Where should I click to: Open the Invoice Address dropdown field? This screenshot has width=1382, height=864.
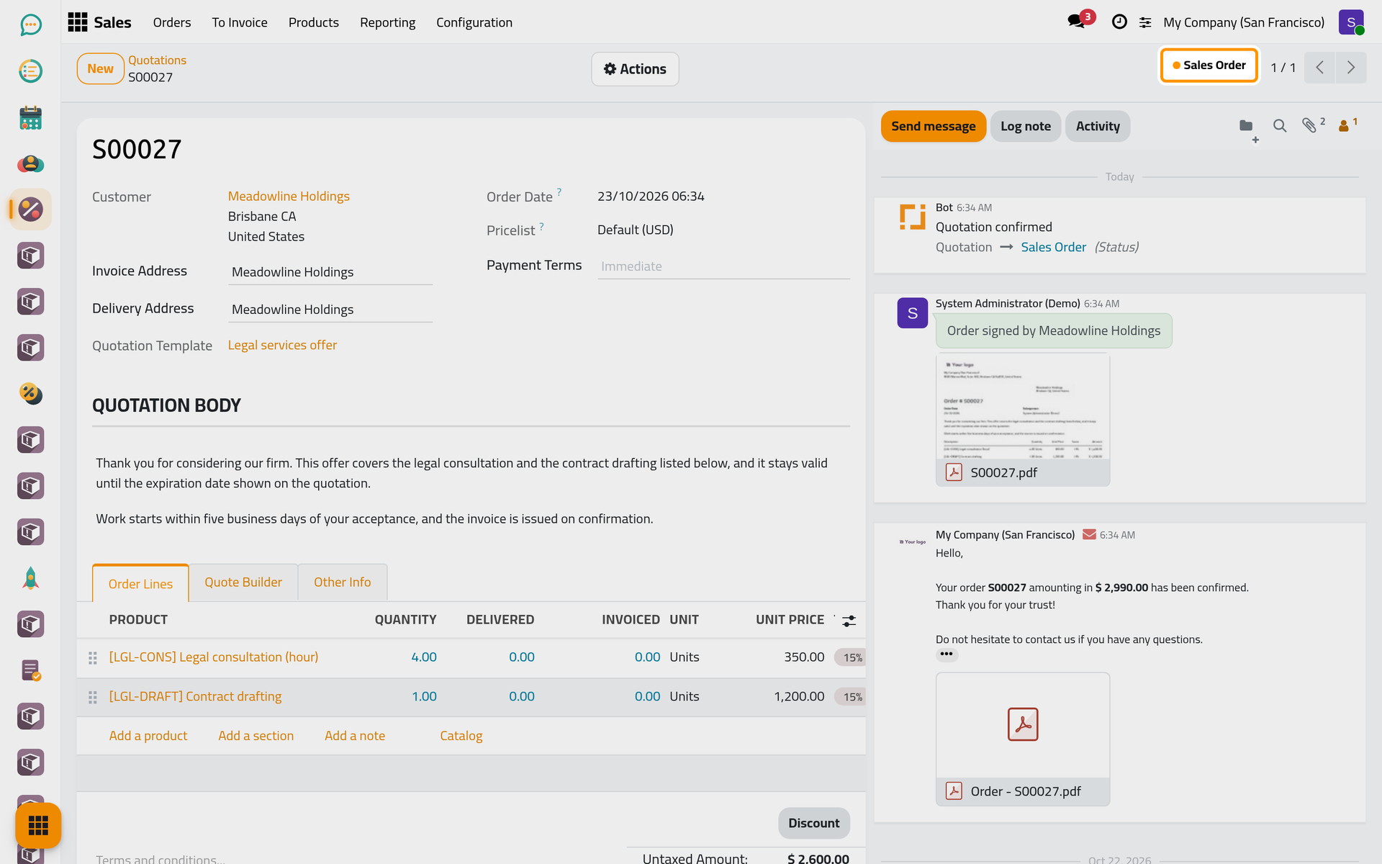pos(330,272)
